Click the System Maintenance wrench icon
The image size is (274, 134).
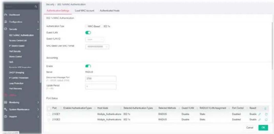click(x=5, y=109)
